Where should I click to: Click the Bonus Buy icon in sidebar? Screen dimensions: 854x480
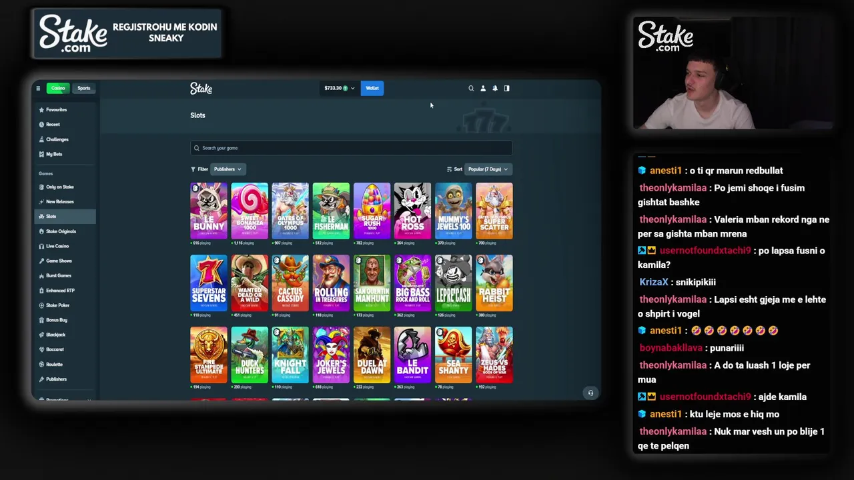click(x=41, y=320)
